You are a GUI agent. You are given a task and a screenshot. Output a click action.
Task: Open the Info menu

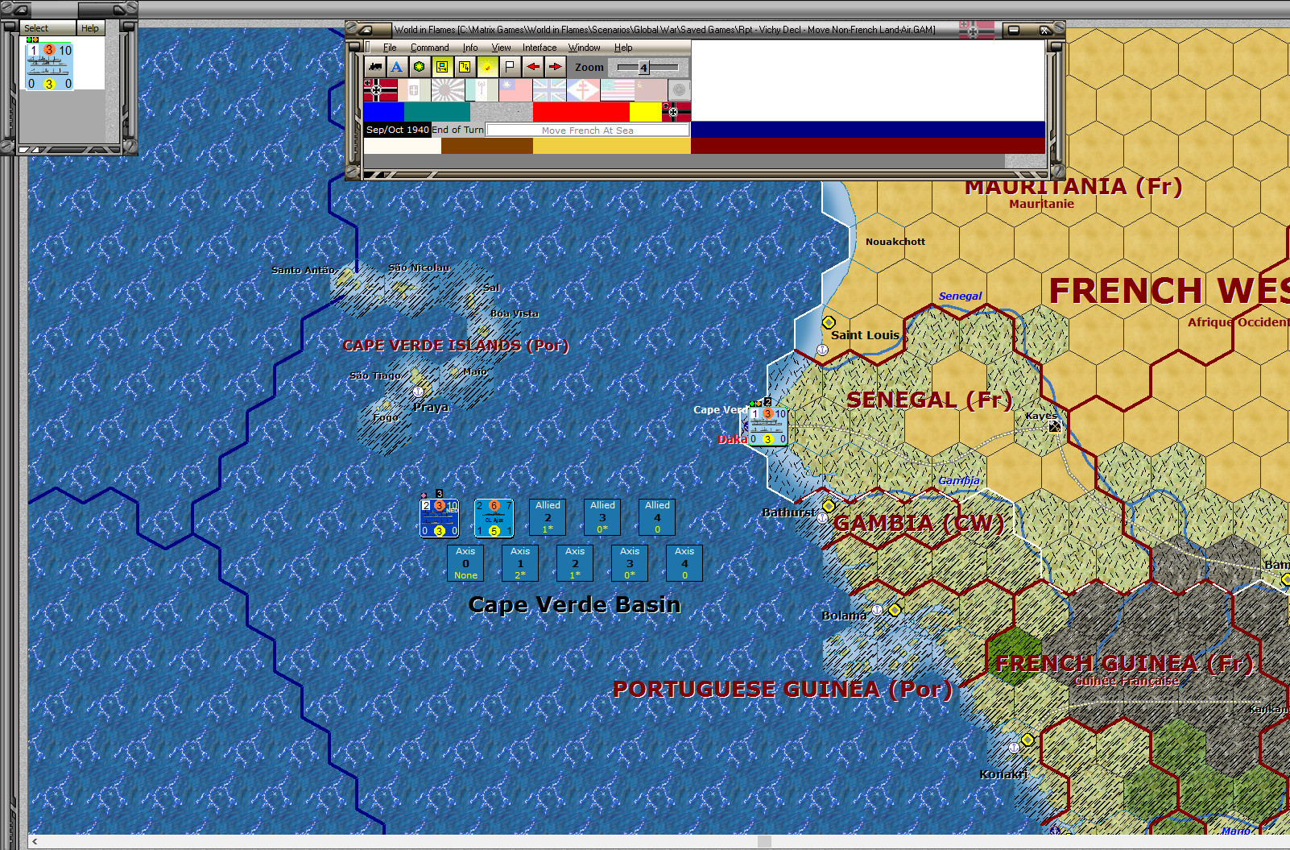click(470, 48)
